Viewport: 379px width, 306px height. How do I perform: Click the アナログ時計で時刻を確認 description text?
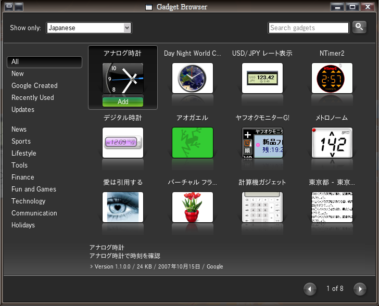click(x=125, y=256)
